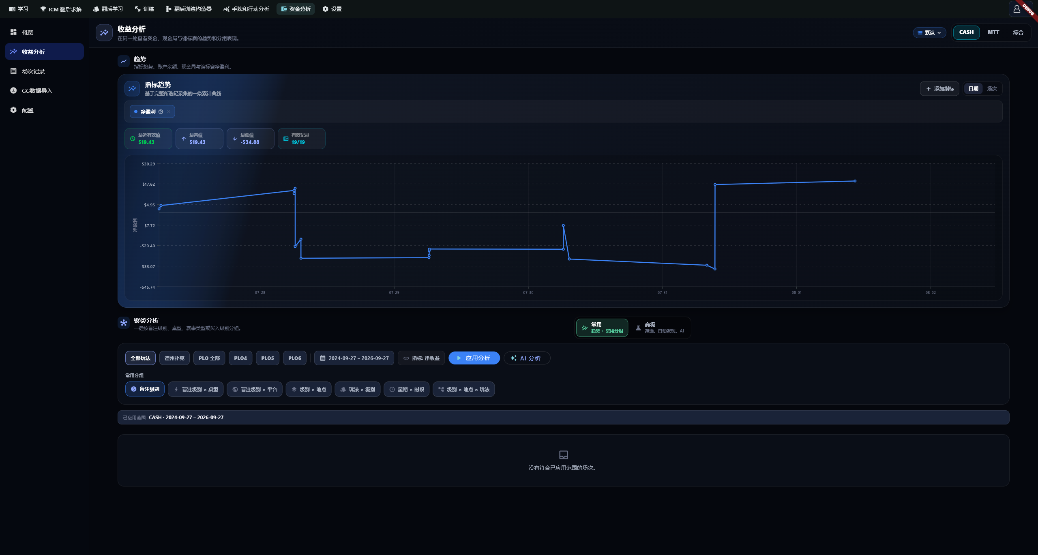Screen dimensions: 1038x555
Task: Click the 聚类分析 section icon
Action: click(124, 323)
